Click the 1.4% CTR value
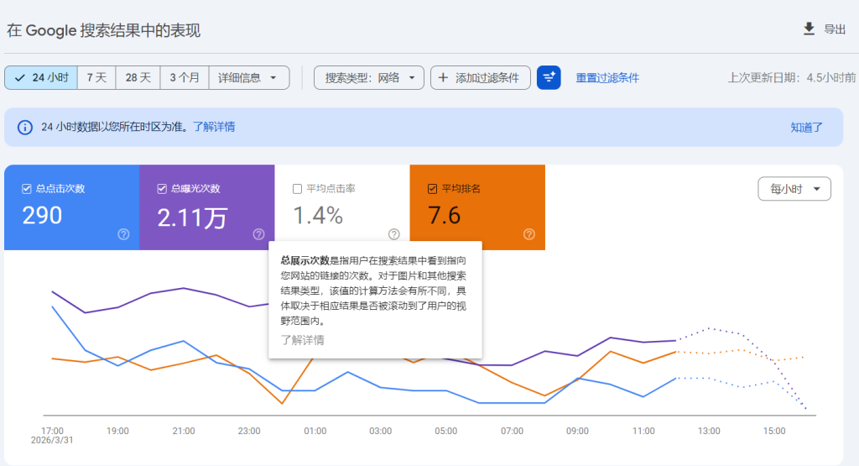Viewport: 859px width, 466px height. pyautogui.click(x=318, y=216)
